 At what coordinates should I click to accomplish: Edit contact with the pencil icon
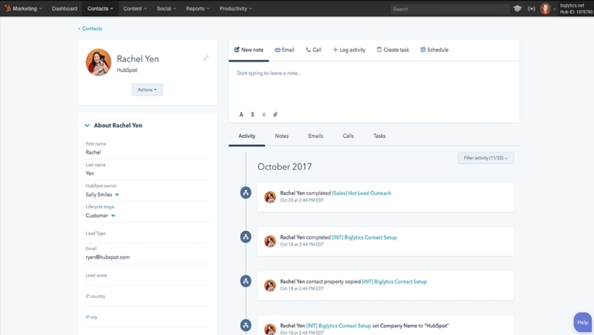(206, 58)
